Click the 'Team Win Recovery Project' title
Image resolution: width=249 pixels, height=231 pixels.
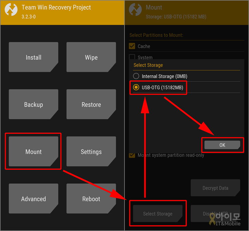click(x=56, y=8)
